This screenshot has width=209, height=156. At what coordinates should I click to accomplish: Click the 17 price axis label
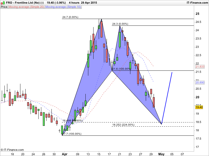point(197,147)
